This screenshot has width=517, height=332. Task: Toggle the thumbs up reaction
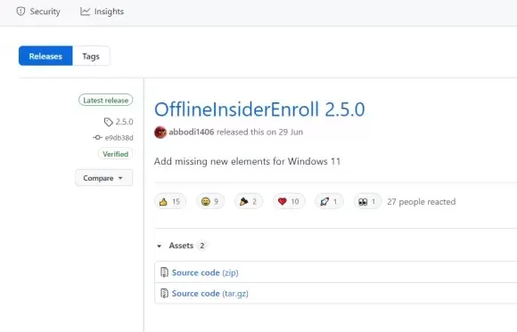(170, 201)
